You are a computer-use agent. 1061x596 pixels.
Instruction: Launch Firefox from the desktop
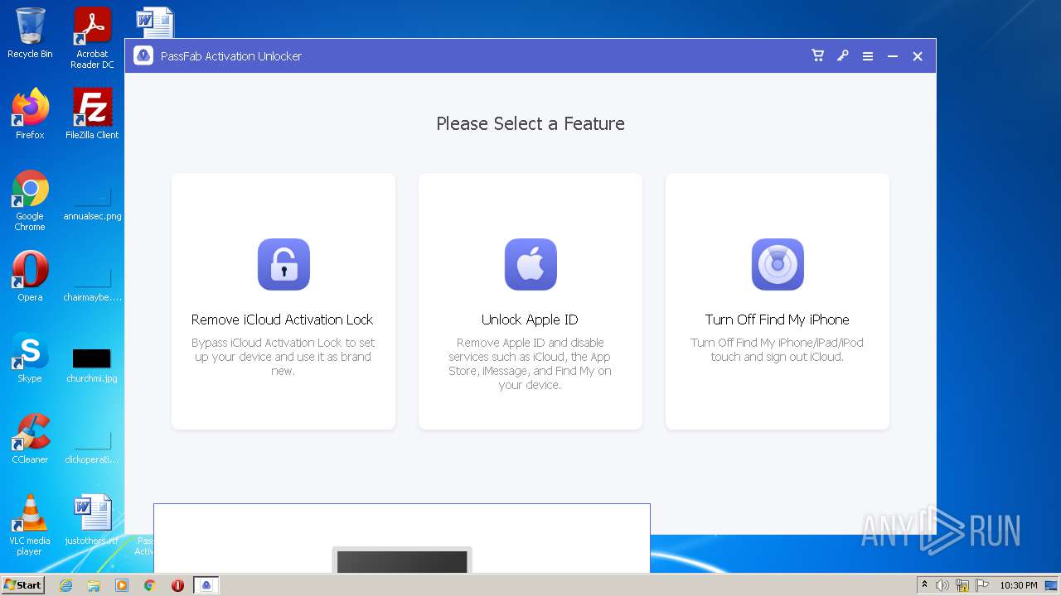(x=30, y=114)
